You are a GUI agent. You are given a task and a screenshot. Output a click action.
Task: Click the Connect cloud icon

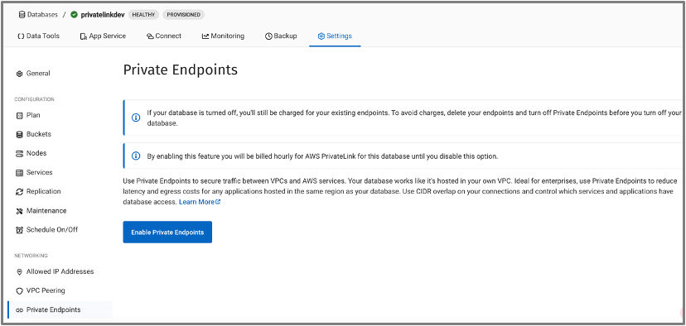click(x=150, y=36)
